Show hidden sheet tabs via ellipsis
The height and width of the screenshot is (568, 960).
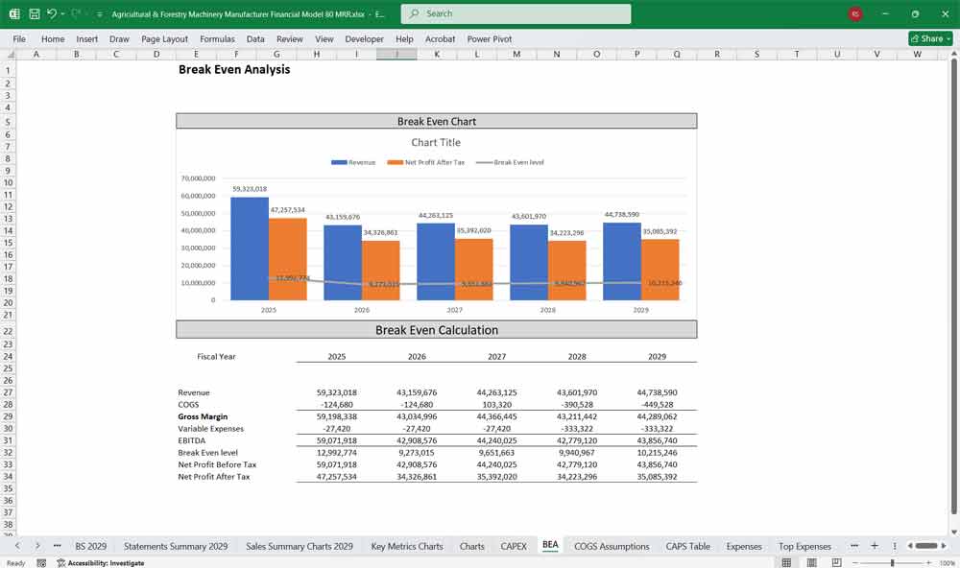[57, 546]
